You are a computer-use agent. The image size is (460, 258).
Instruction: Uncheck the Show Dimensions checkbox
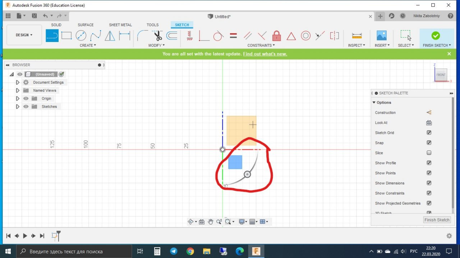[429, 183]
